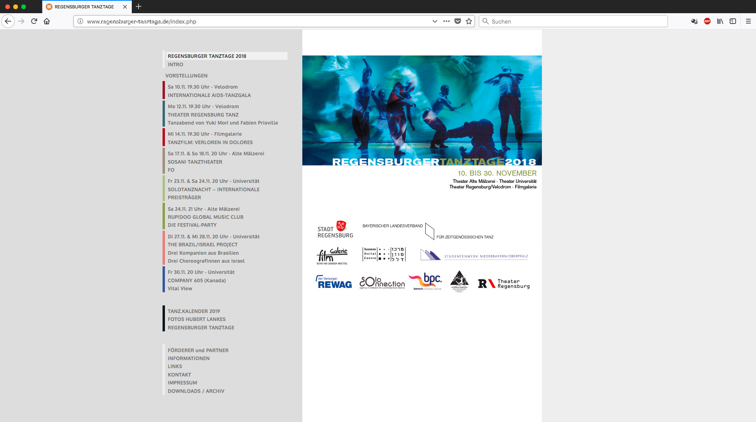Open the Adblock Plus extension icon
The height and width of the screenshot is (422, 756).
click(707, 21)
